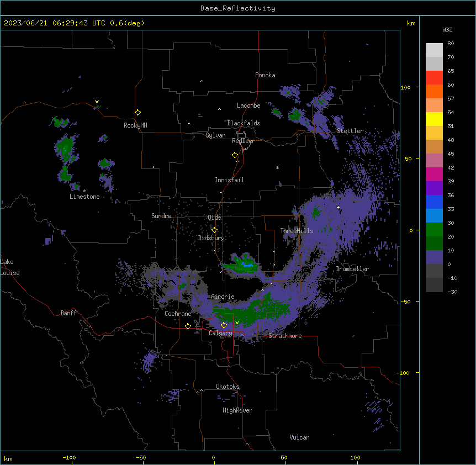Click the Ponoka town label
The image size is (476, 465).
click(265, 75)
